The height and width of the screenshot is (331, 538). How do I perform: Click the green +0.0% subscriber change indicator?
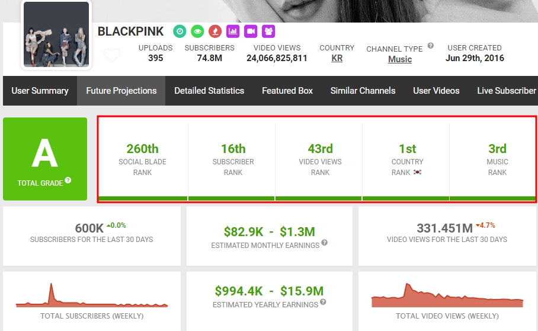[116, 225]
